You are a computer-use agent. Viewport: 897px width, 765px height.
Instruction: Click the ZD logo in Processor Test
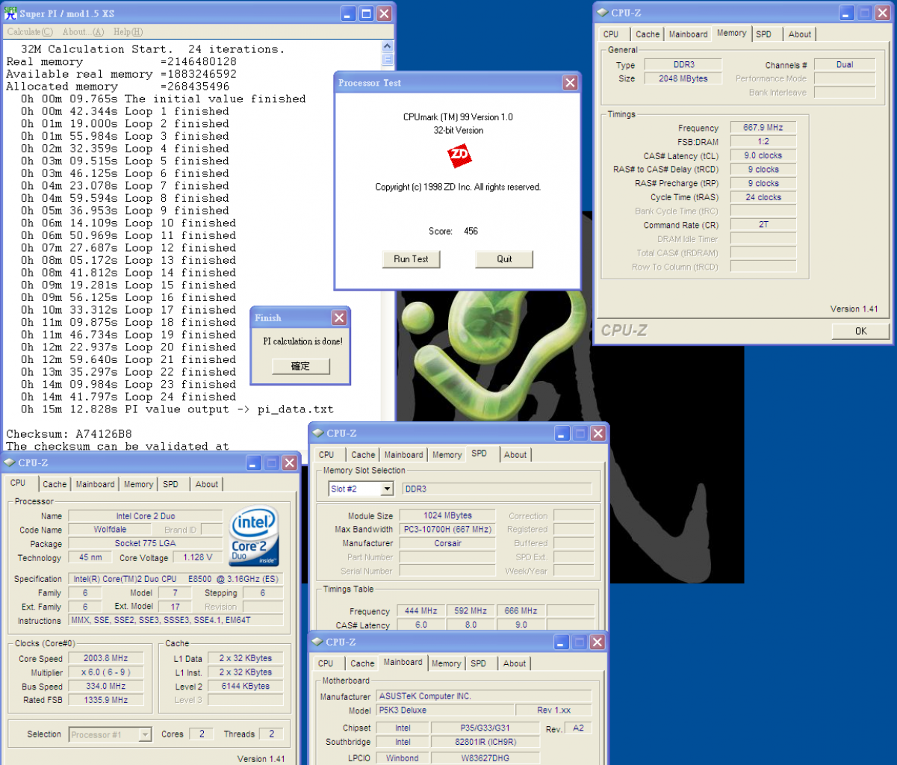(459, 157)
